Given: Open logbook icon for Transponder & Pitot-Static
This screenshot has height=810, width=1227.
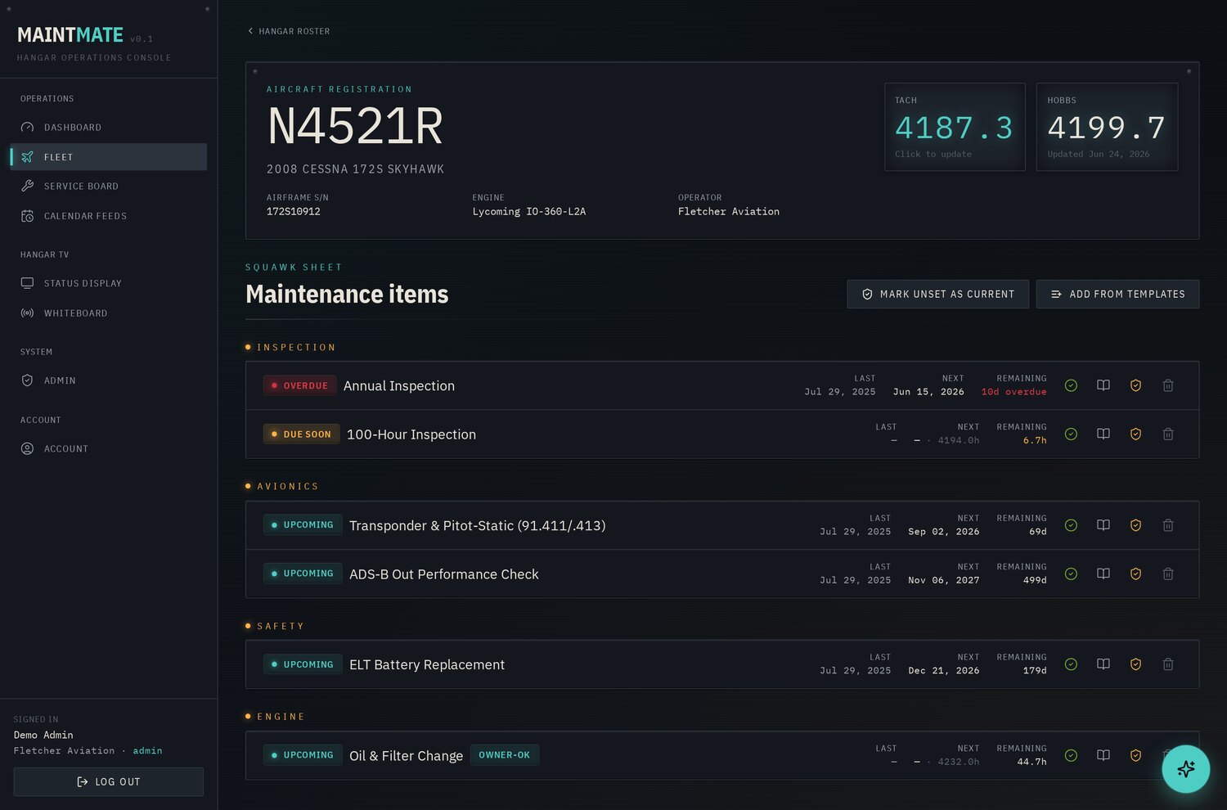Looking at the screenshot, I should [x=1103, y=525].
